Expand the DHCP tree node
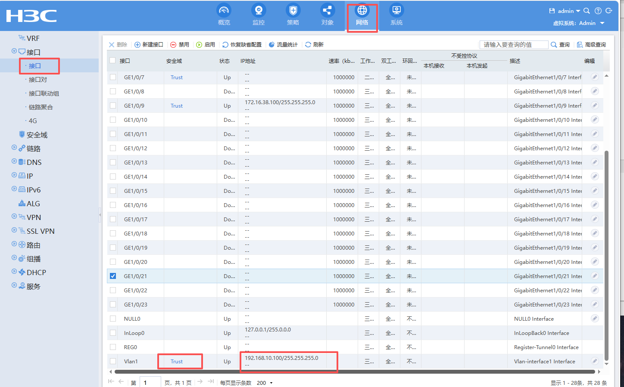Image resolution: width=624 pixels, height=387 pixels. 14,272
